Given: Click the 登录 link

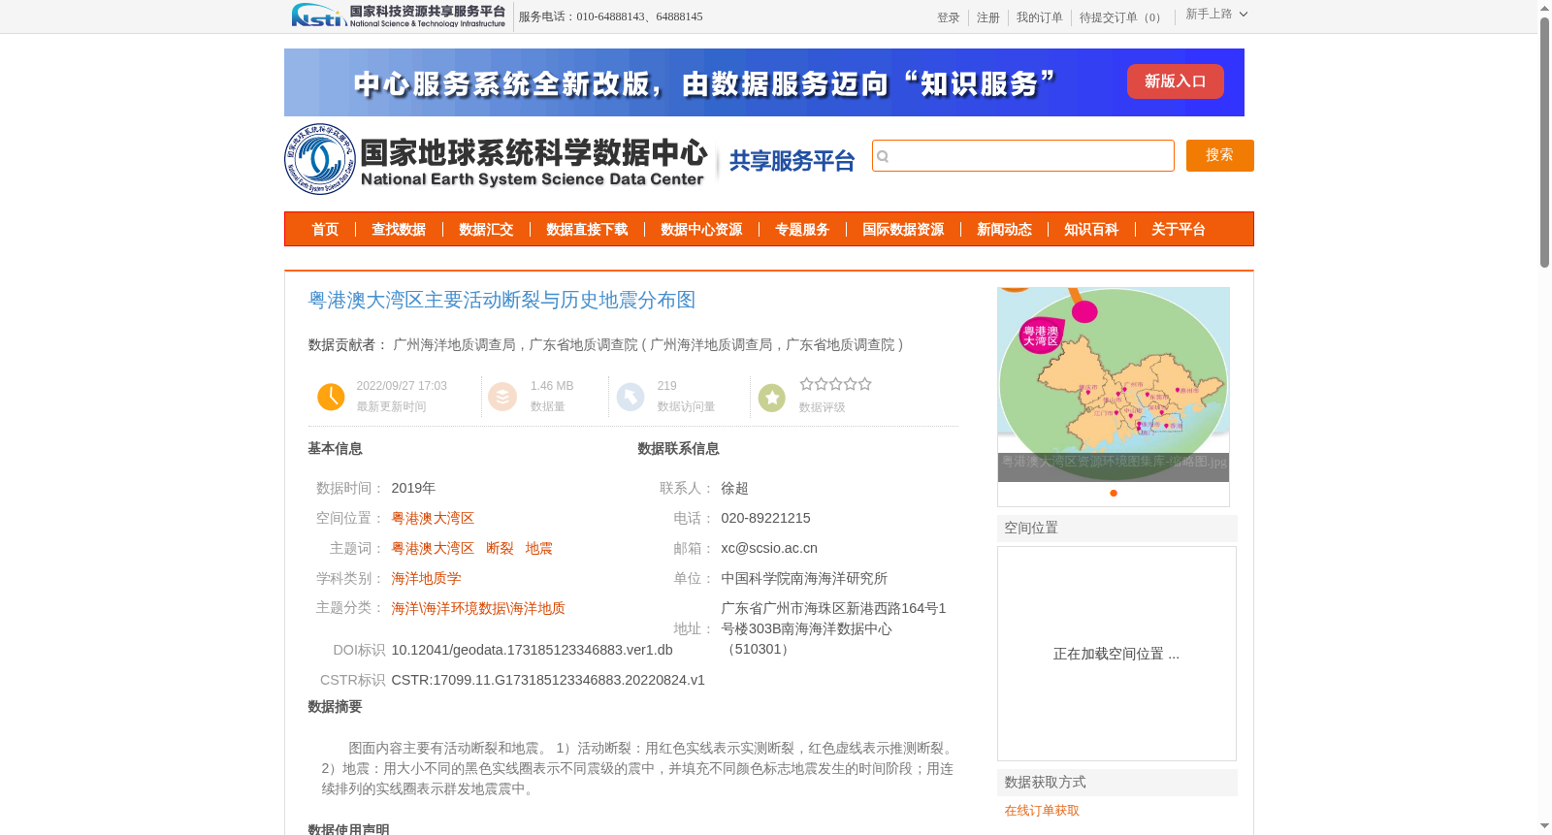Looking at the screenshot, I should [x=948, y=17].
